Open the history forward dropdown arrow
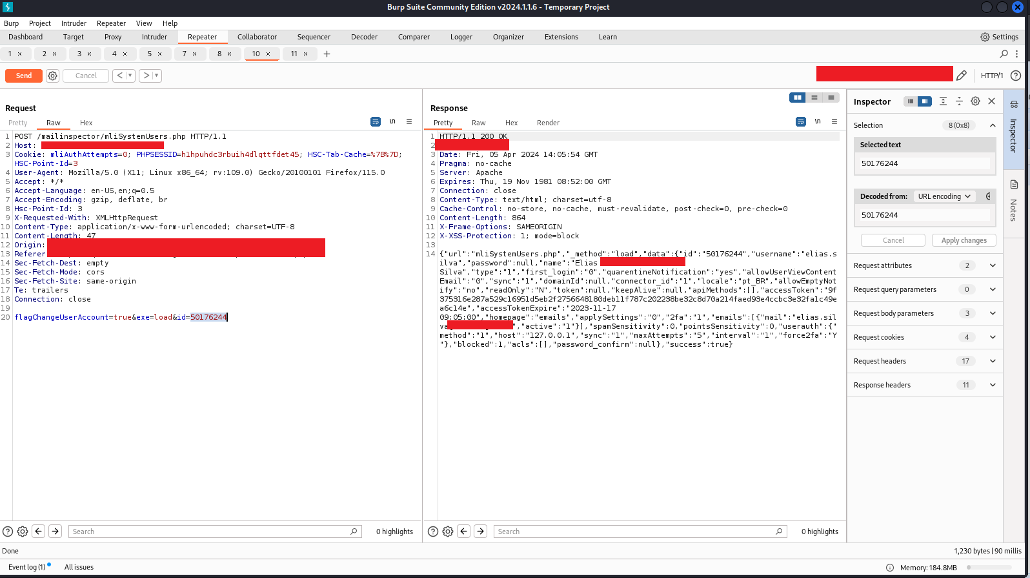Viewport: 1030px width, 578px height. click(157, 76)
